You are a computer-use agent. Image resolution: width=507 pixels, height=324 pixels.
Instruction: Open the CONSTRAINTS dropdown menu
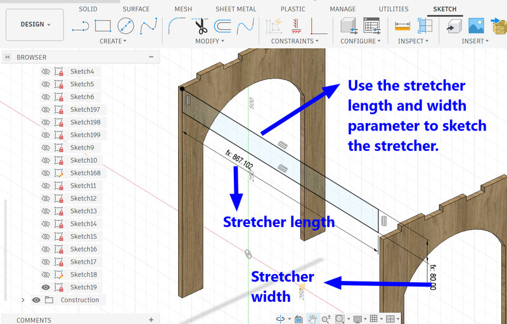(295, 41)
